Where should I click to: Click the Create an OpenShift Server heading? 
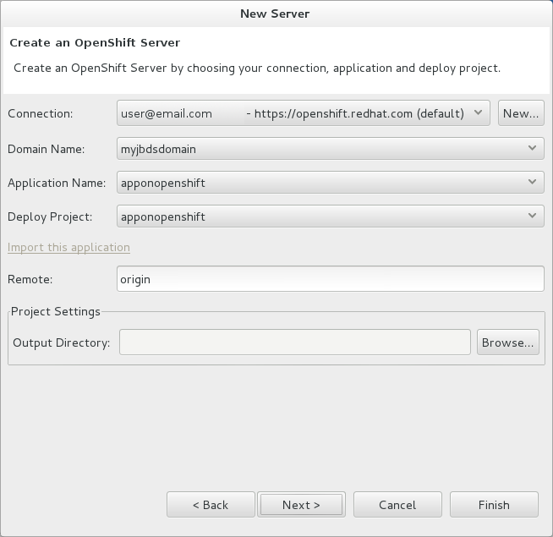point(95,42)
